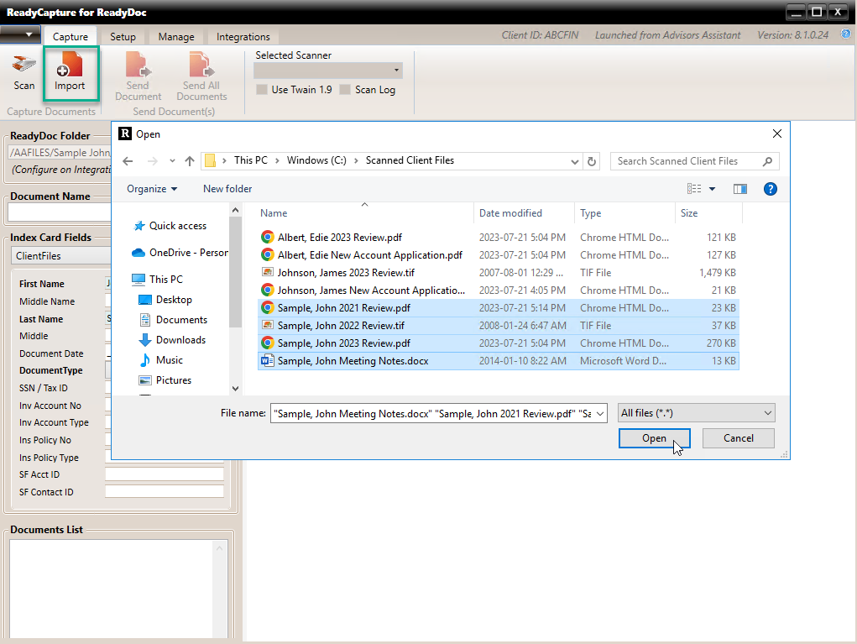Click navigation pane scroll down arrow
857x644 pixels.
(235, 389)
